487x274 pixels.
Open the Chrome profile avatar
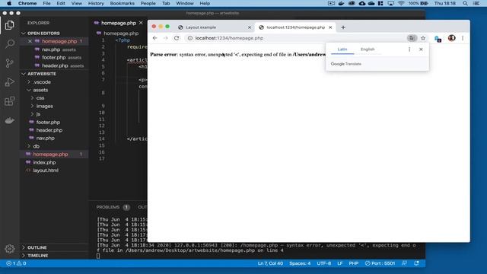451,38
